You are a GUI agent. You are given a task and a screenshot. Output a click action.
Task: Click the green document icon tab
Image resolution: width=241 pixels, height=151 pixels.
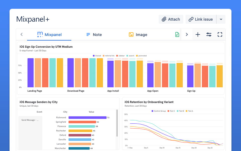pyautogui.click(x=177, y=35)
